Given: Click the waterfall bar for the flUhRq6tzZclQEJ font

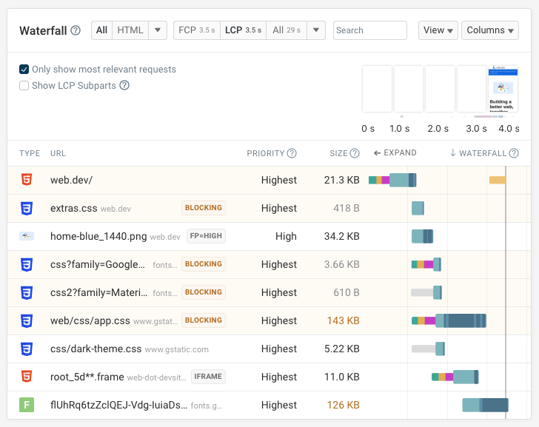Looking at the screenshot, I should point(485,405).
